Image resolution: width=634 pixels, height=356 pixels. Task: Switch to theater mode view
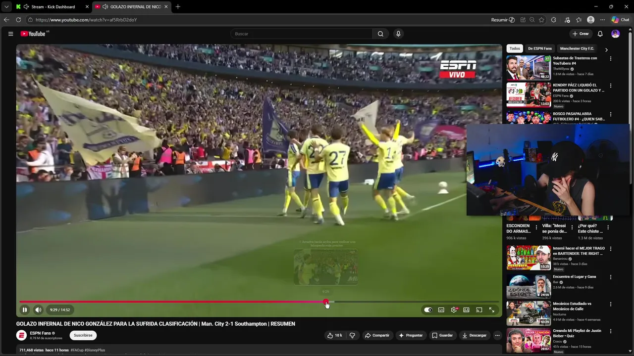click(466, 310)
